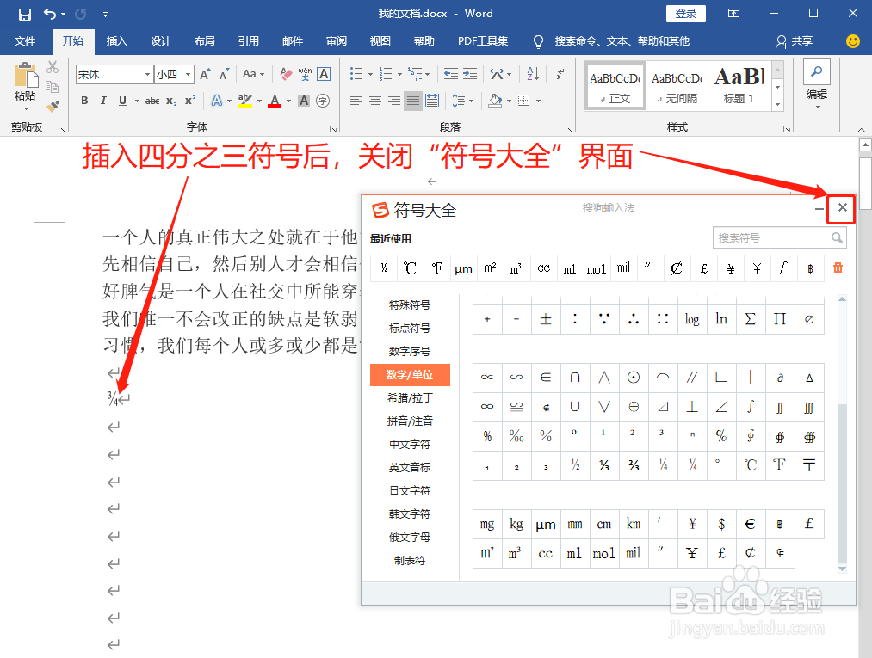Toggle underline formatting
872x658 pixels.
122,101
